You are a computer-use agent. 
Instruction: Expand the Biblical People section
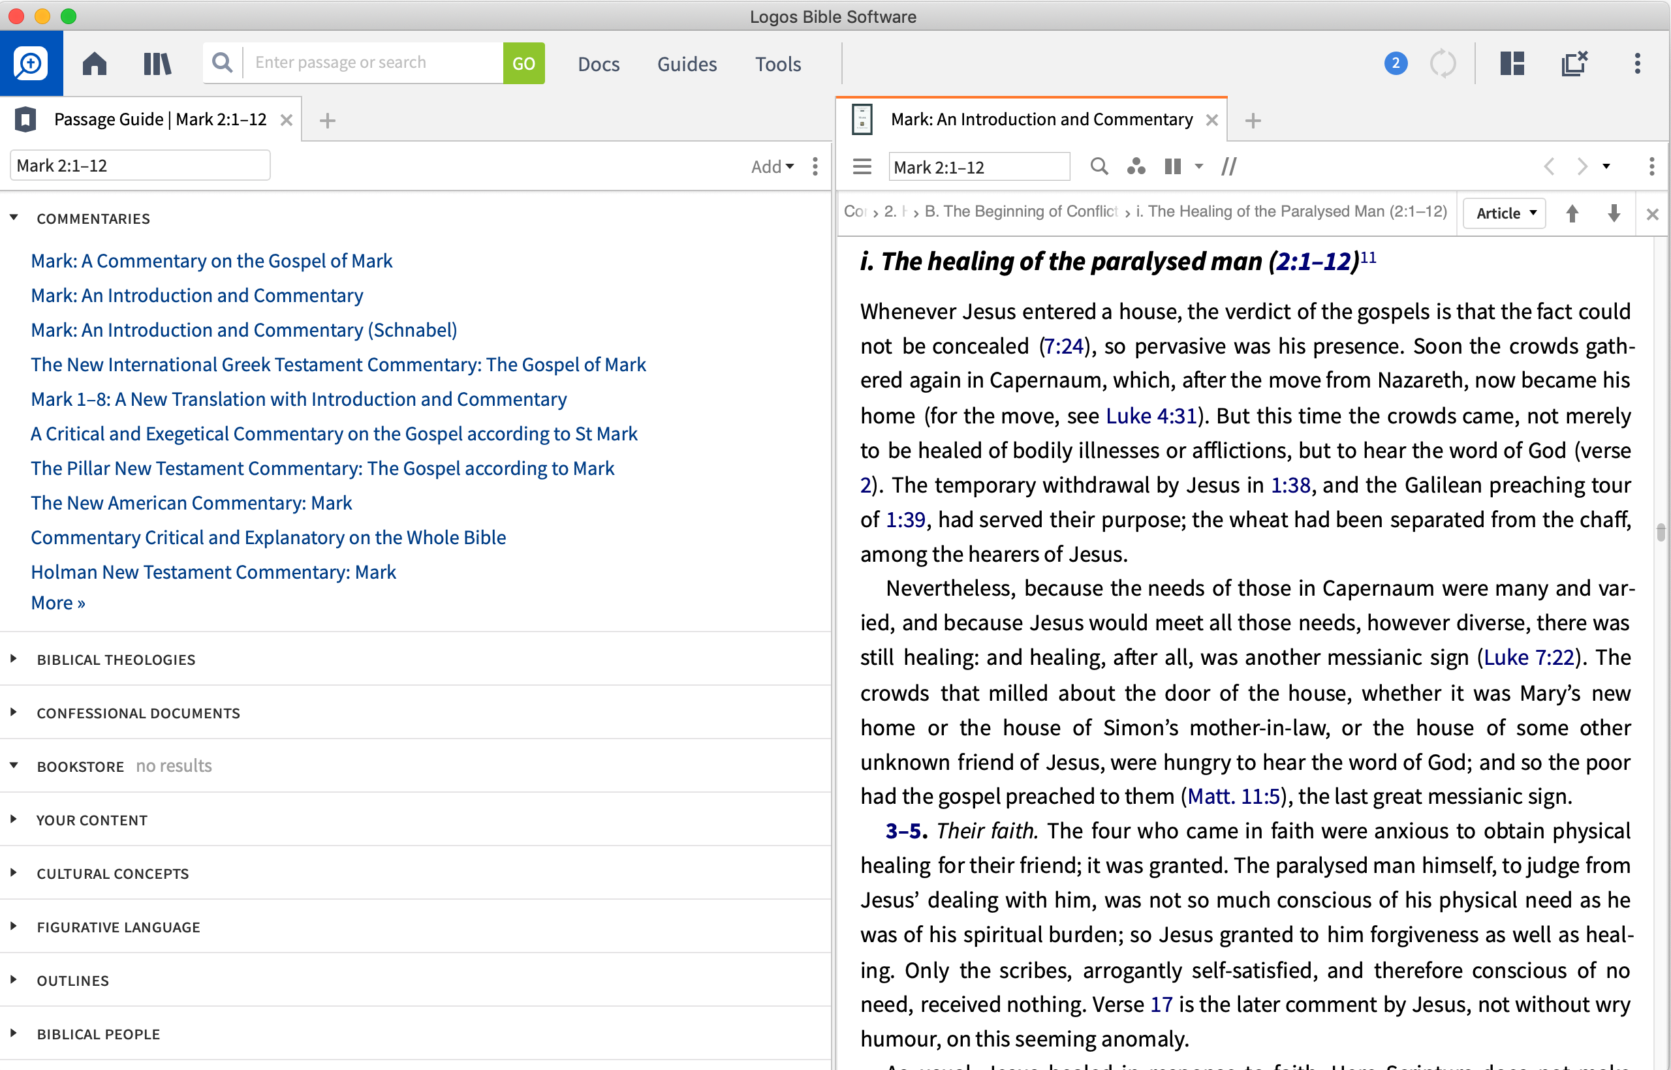[14, 1032]
